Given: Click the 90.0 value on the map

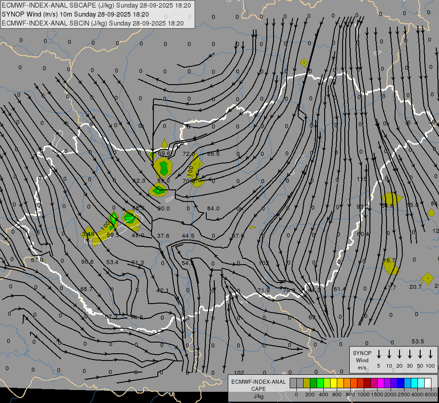Looking at the screenshot, I should (164, 208).
